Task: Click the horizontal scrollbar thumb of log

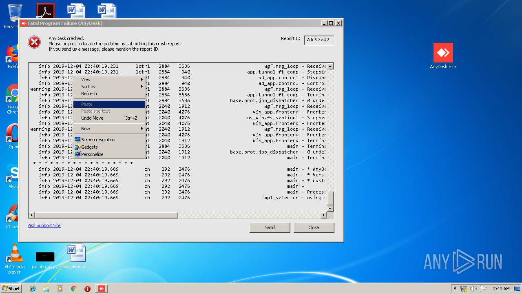Action: point(106,215)
